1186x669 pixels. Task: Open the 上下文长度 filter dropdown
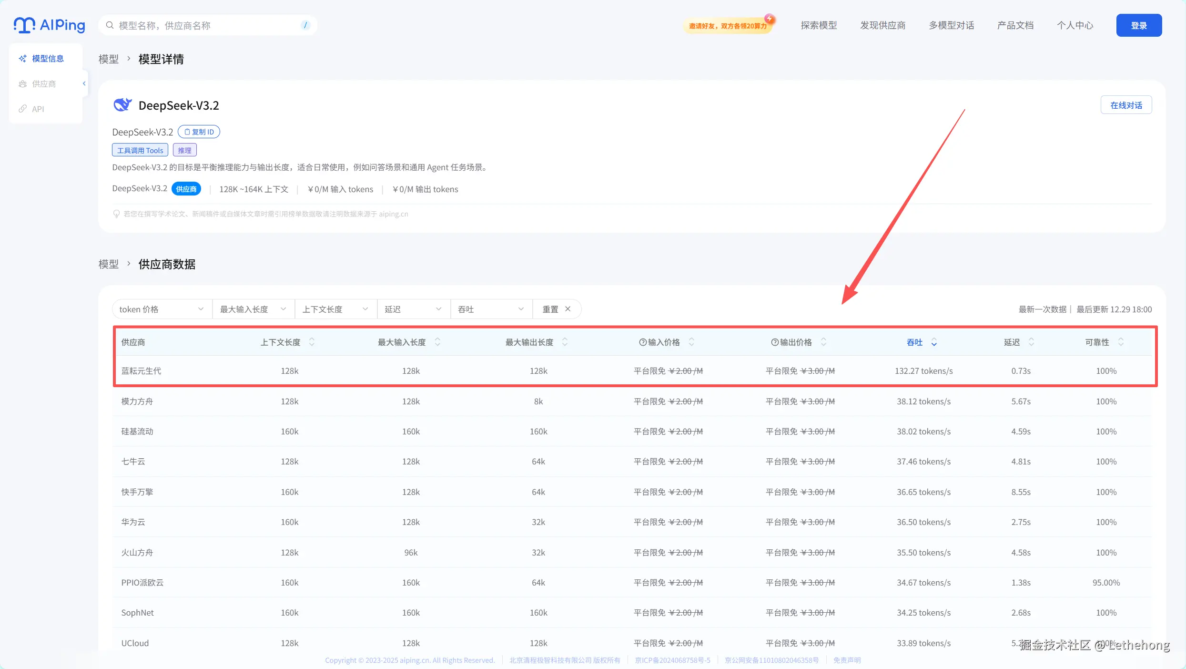[335, 309]
